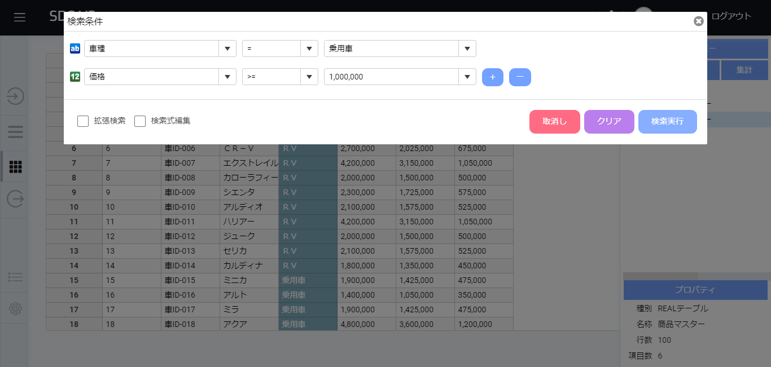Add a search condition with the + button
771x367 pixels.
point(492,77)
